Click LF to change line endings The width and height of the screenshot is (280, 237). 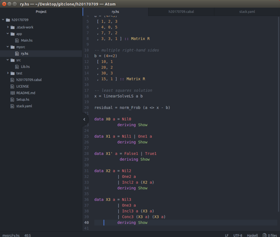click(227, 235)
